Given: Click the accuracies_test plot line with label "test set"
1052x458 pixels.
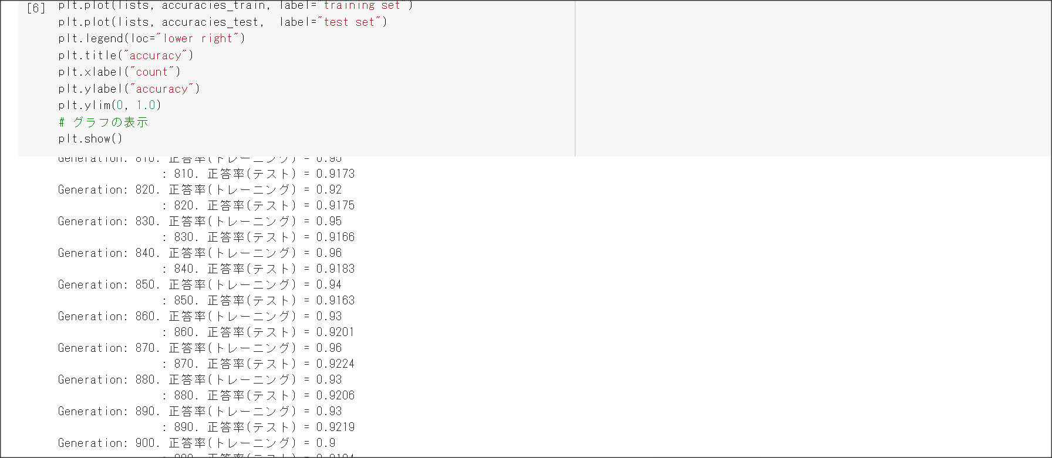Looking at the screenshot, I should 222,22.
